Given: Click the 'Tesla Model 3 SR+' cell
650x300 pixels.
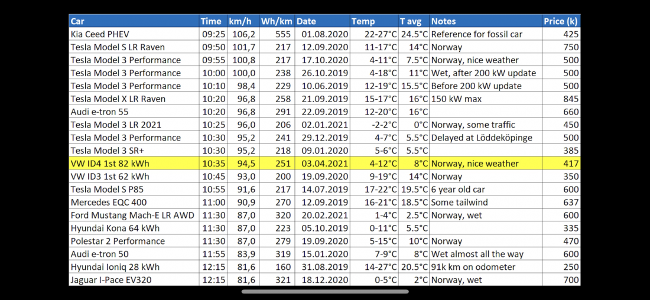Looking at the screenshot, I should tap(134, 151).
